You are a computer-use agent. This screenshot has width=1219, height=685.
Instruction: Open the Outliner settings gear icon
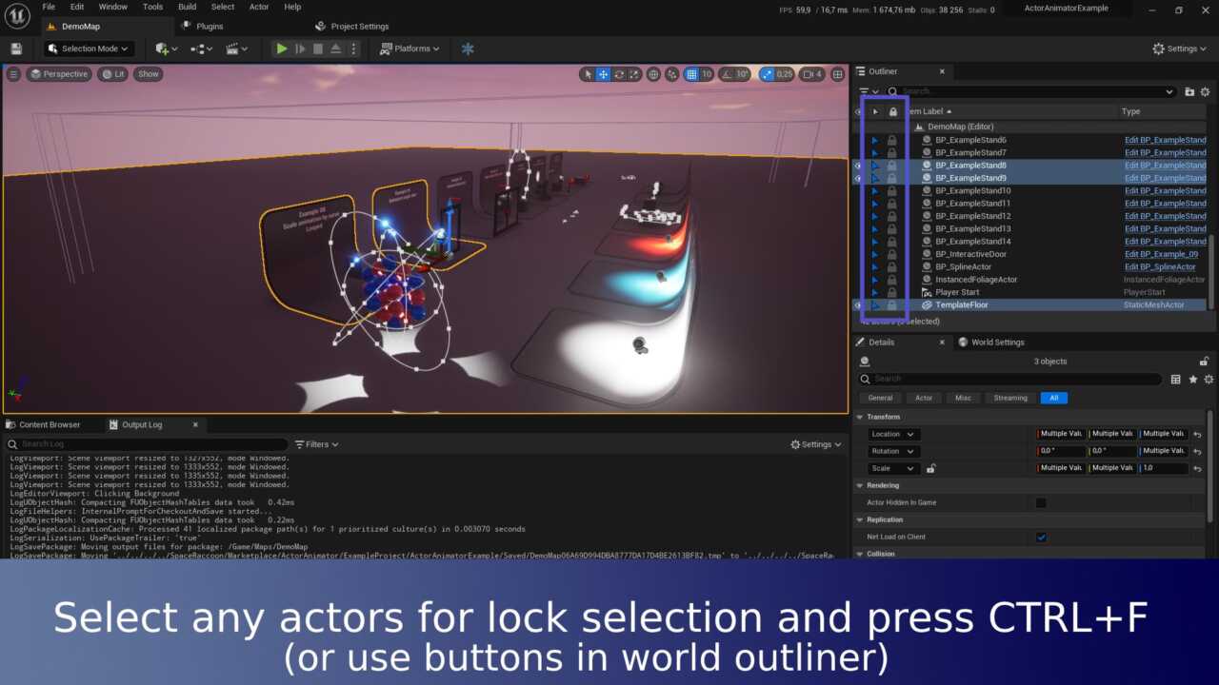click(x=1206, y=91)
